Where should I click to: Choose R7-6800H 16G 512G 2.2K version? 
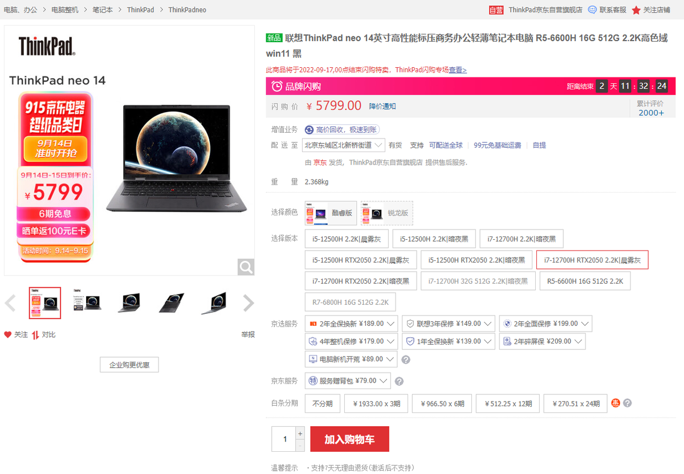(351, 302)
